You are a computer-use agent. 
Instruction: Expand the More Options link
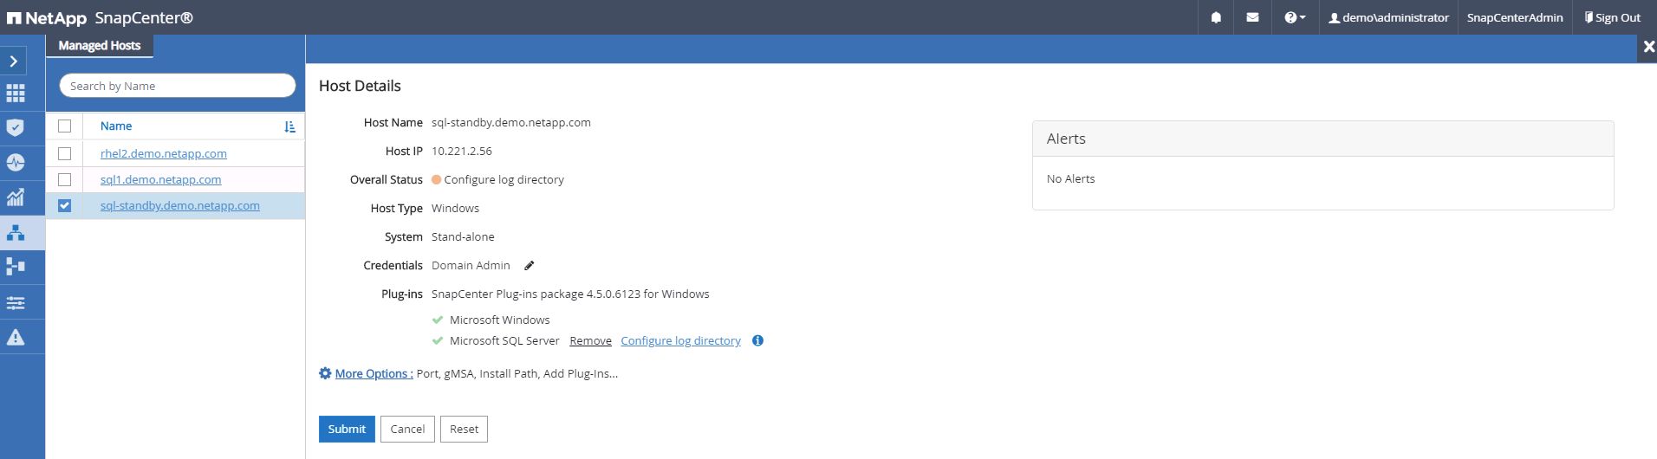tap(374, 374)
